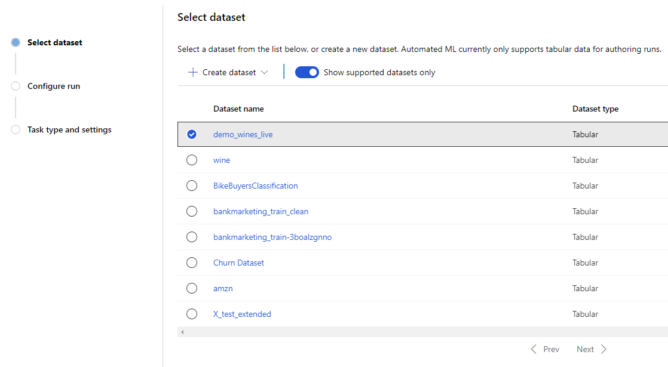Click the Configure run step circle
This screenshot has width=668, height=367.
pos(15,85)
